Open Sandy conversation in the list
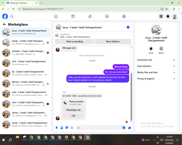 pos(25,43)
